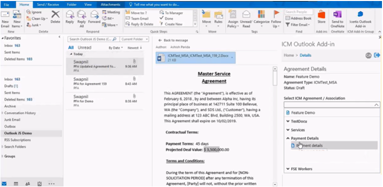The image size is (383, 187).
Task: Click the add-in logout arrow icon
Action: pos(377,55)
